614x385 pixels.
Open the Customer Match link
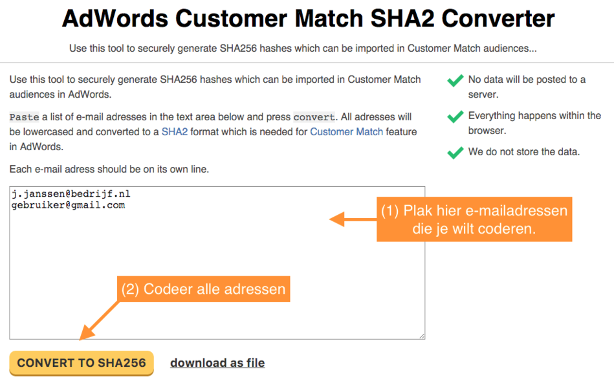click(x=346, y=131)
